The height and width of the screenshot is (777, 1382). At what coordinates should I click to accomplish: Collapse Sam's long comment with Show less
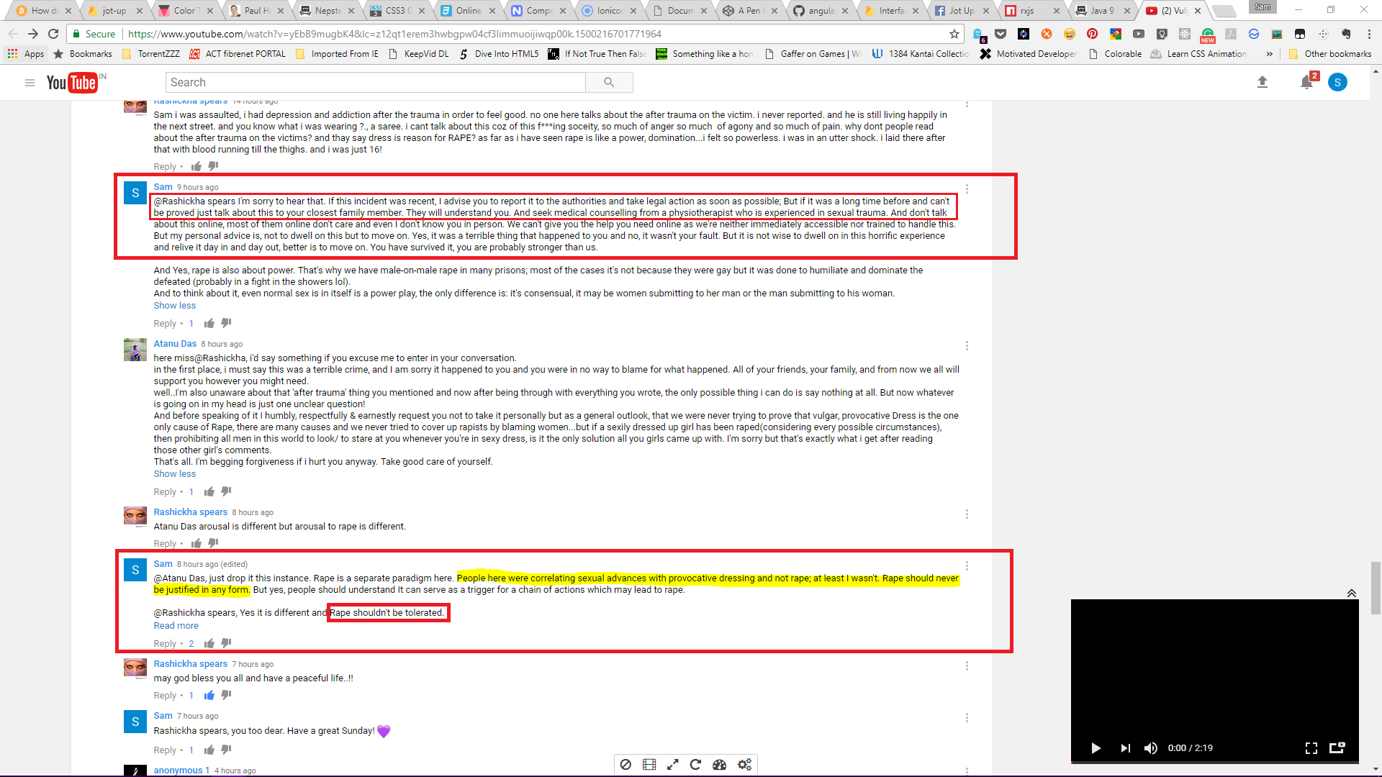(174, 305)
